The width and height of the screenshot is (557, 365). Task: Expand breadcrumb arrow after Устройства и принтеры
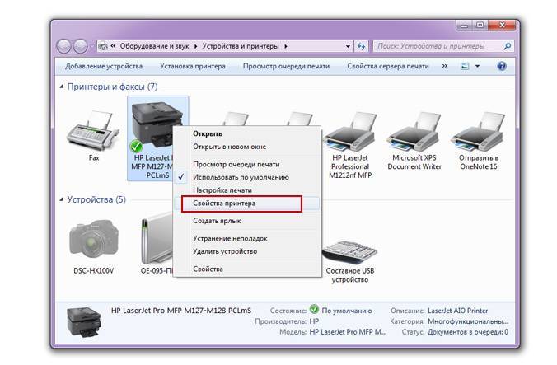286,46
